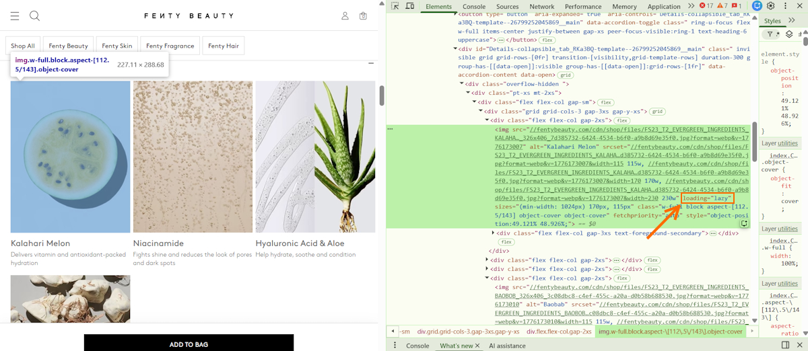Image resolution: width=808 pixels, height=351 pixels.
Task: Collapse the Details-collapsible div node
Action: pyautogui.click(x=456, y=49)
